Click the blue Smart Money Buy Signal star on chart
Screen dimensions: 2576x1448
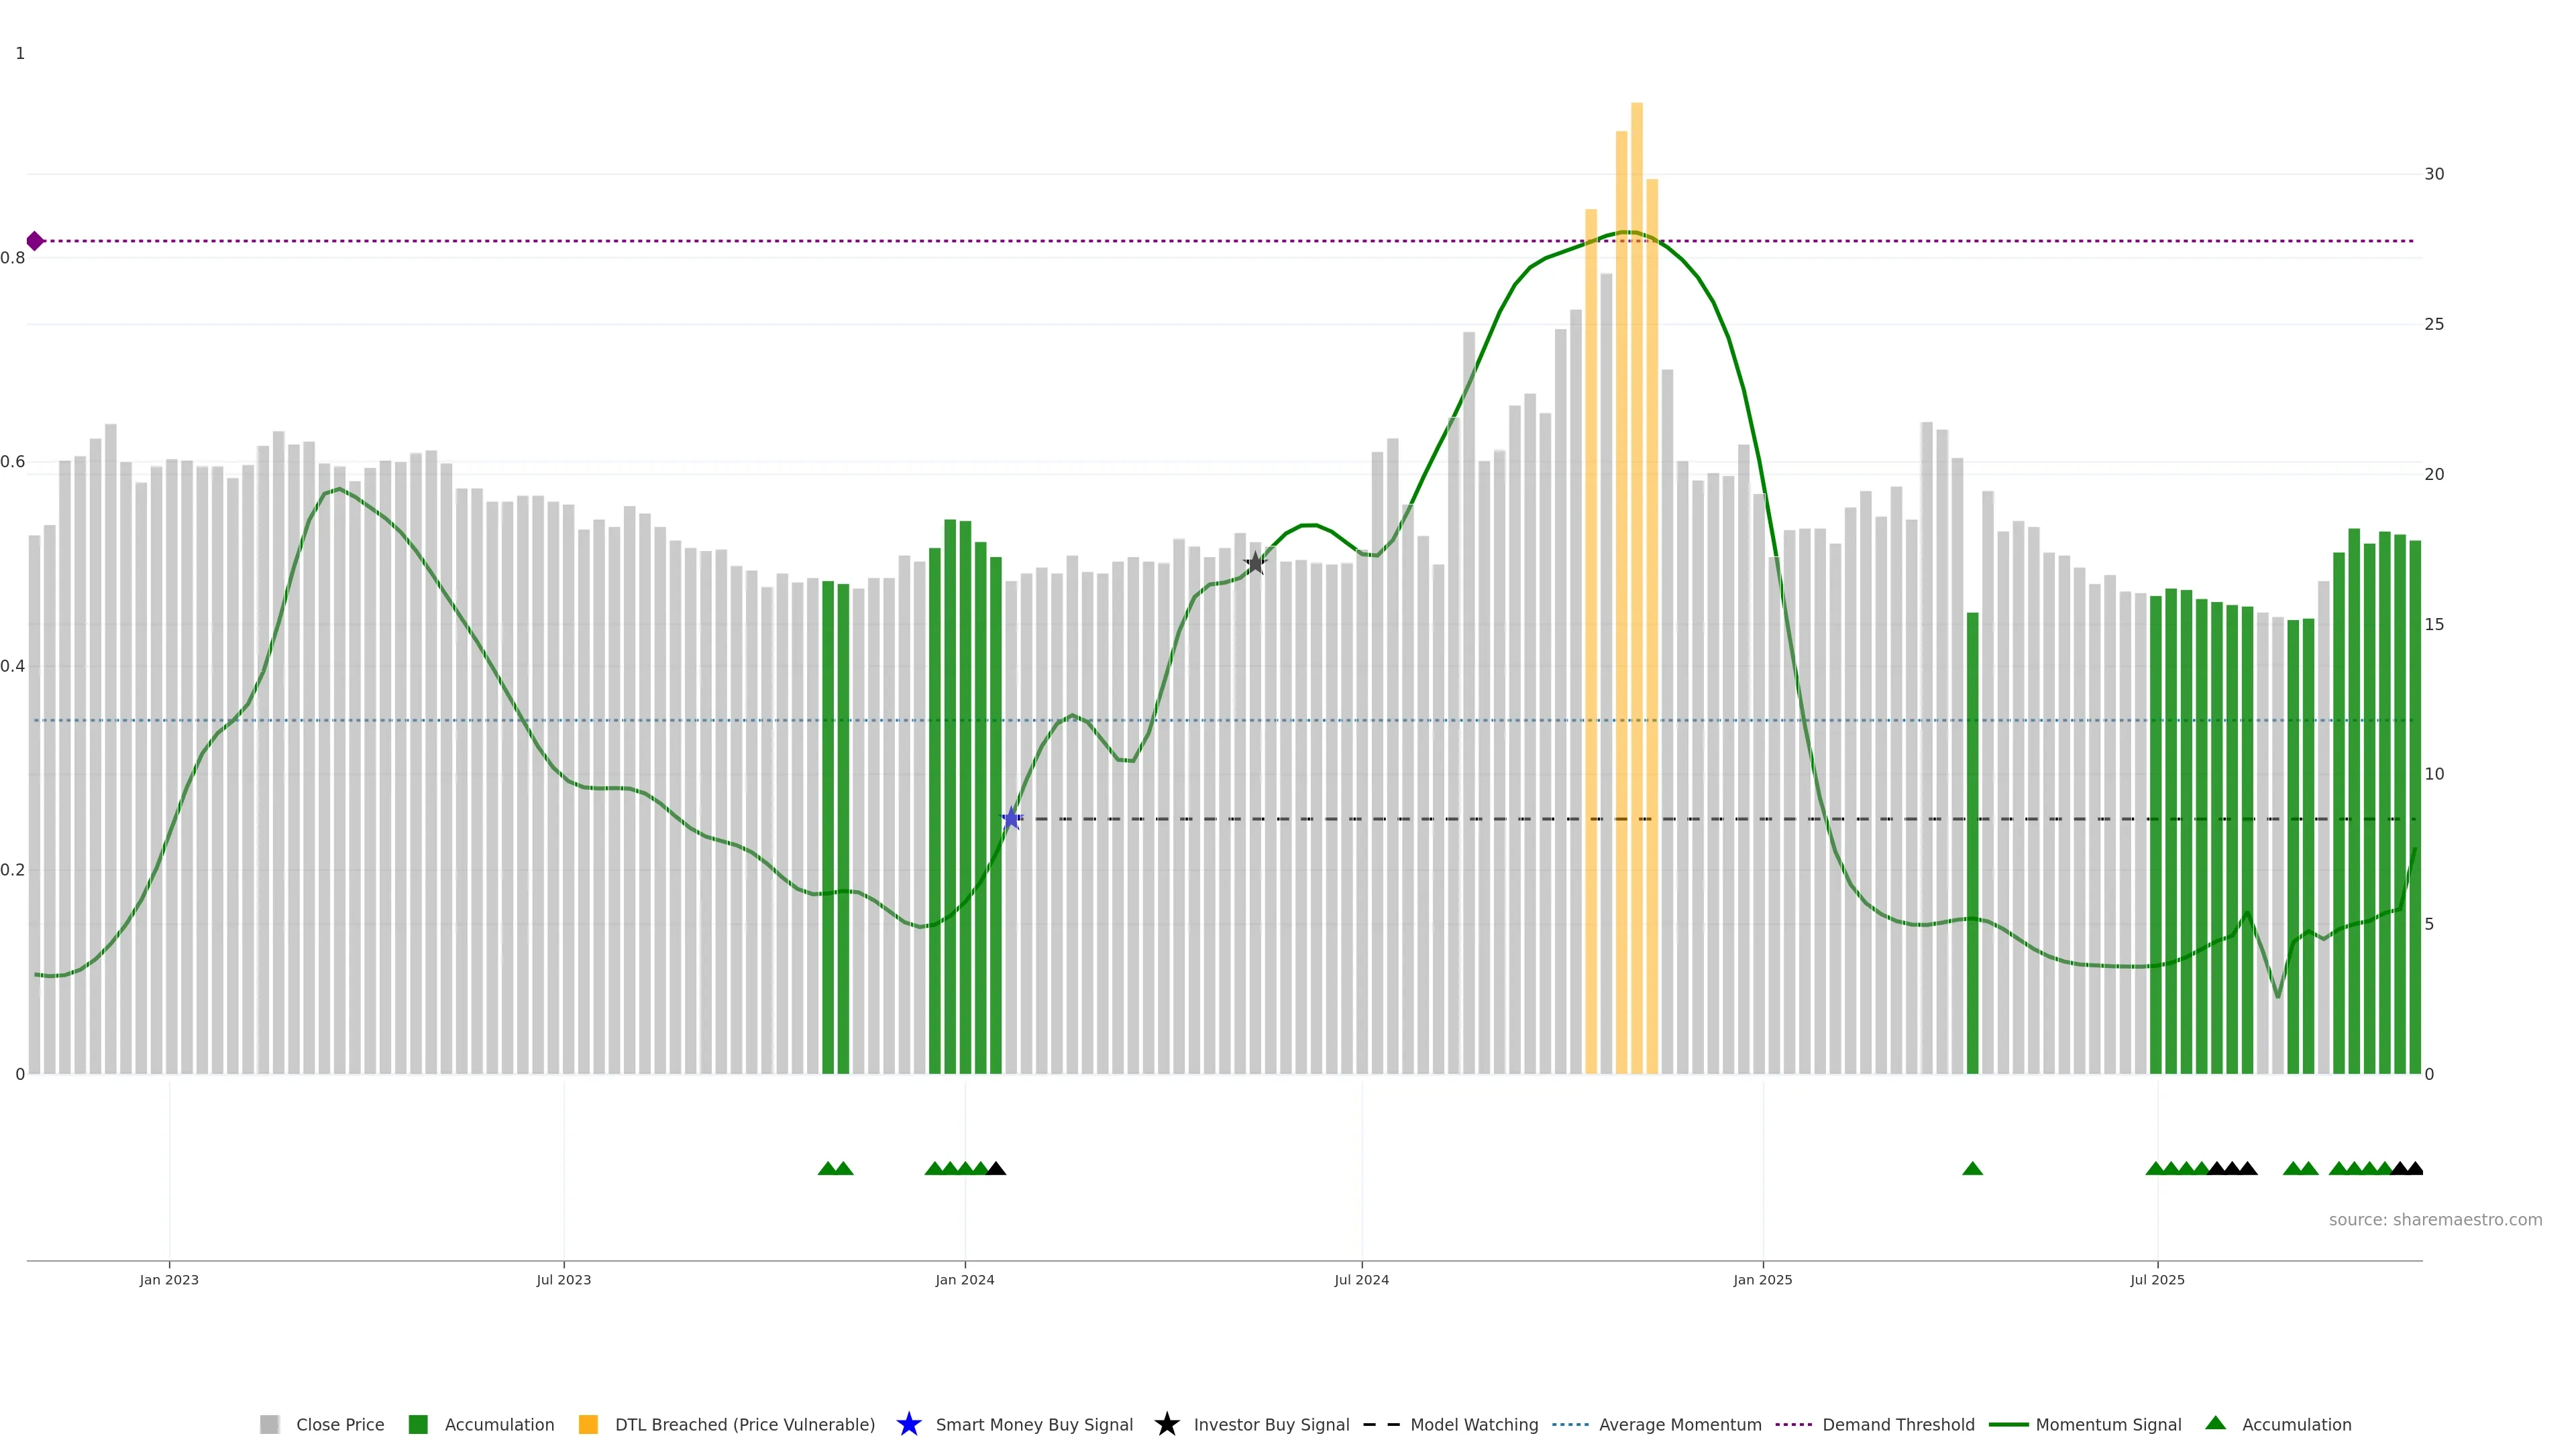coord(1011,819)
